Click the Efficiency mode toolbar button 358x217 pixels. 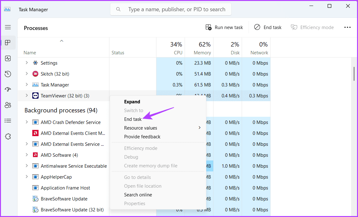point(312,27)
